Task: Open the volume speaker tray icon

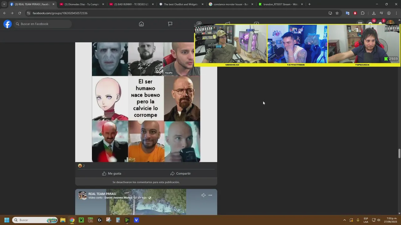Action: point(379,220)
